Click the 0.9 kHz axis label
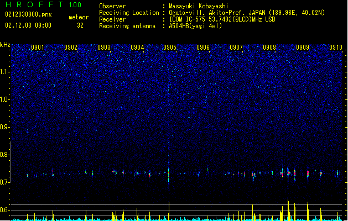Viewport: 348px width, 221px height. point(5,127)
